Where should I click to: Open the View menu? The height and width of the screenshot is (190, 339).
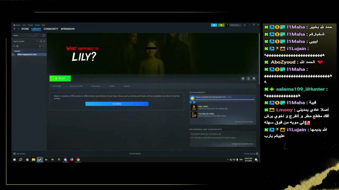point(24,25)
